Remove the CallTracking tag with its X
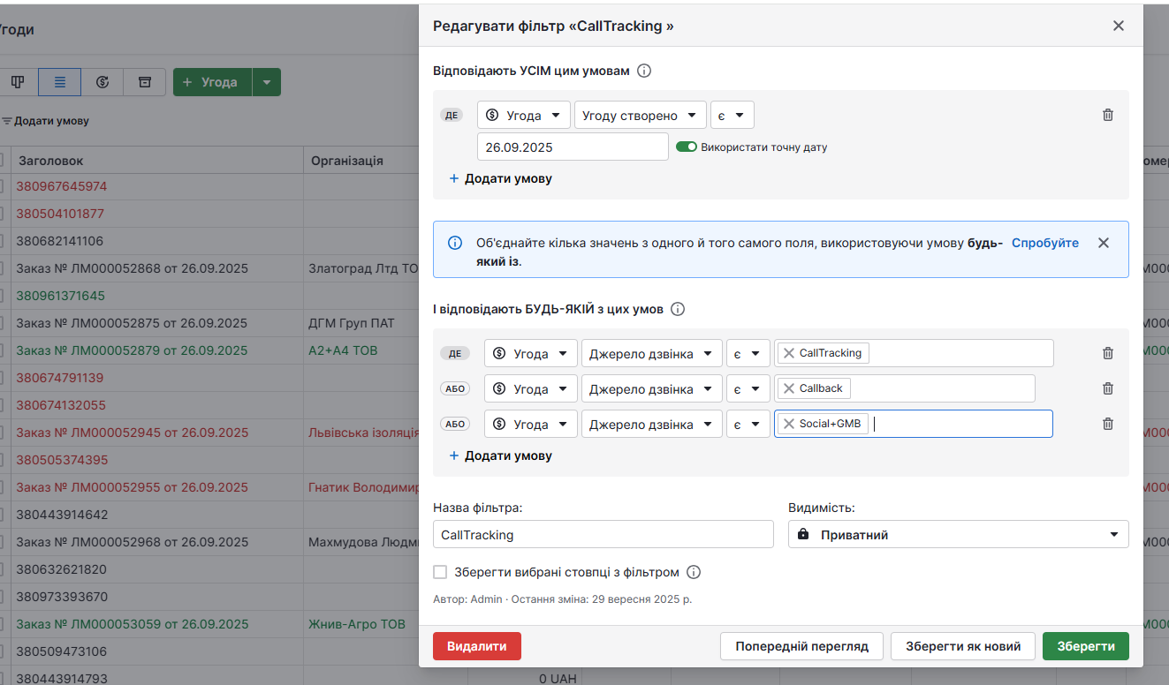This screenshot has width=1169, height=685. pyautogui.click(x=789, y=353)
